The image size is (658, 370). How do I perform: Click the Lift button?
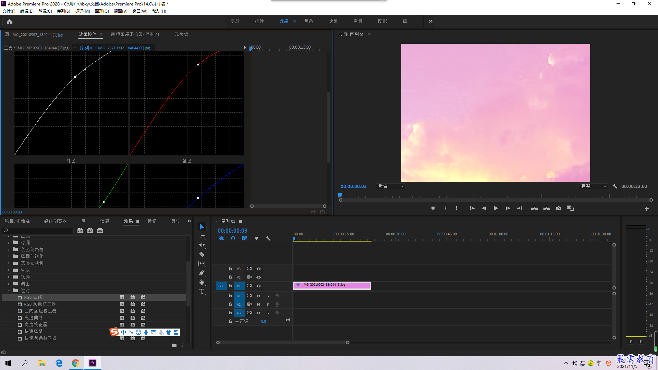534,208
